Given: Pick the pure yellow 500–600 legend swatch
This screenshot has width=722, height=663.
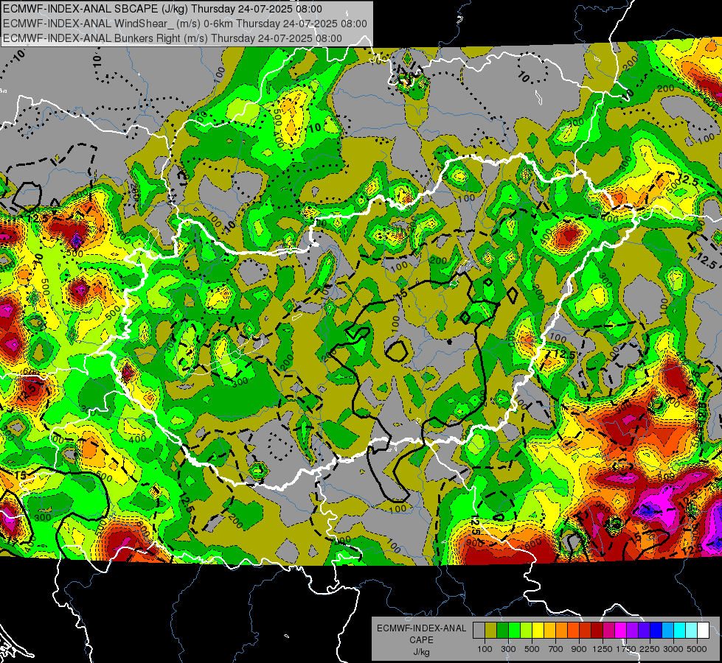Looking at the screenshot, I should [538, 631].
